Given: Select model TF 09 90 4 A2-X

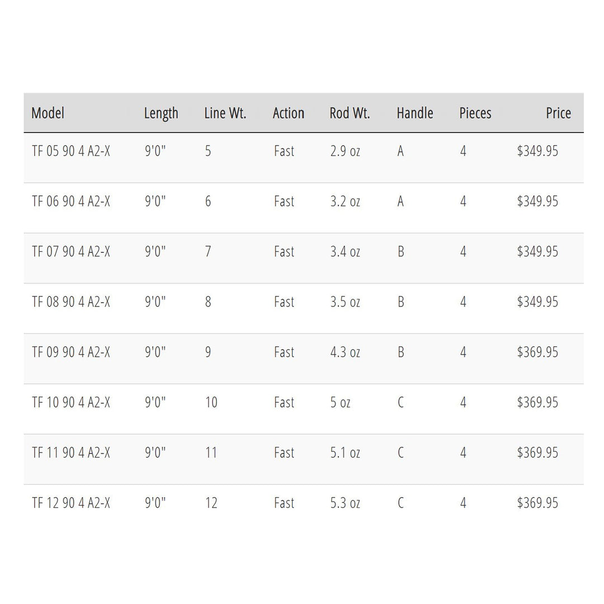Looking at the screenshot, I should click(x=71, y=352).
